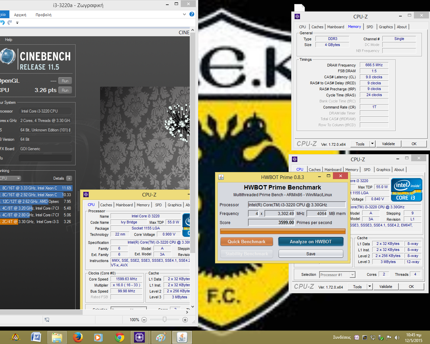Open Paint's quick access toolbar dropdown
The image size is (430, 344).
[x=17, y=23]
